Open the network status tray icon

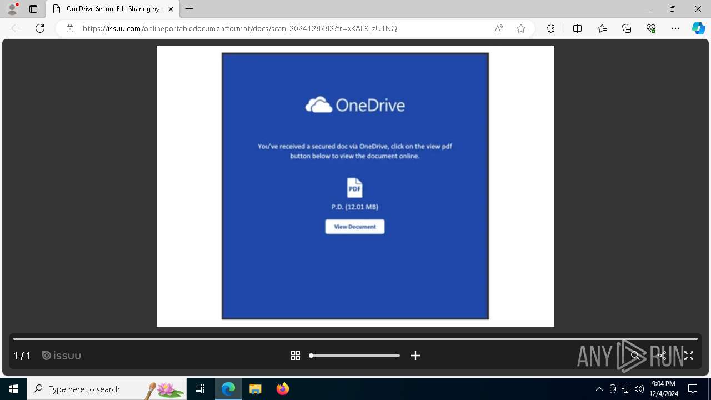[626, 389]
